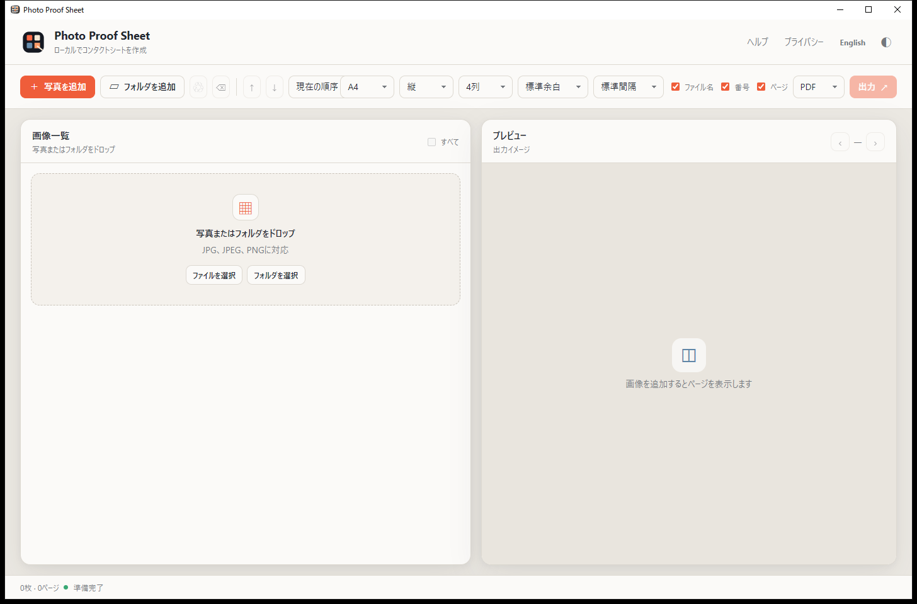Viewport: 917px width, 604px height.
Task: Toggle the ファイル名 checkbox
Action: pos(675,87)
